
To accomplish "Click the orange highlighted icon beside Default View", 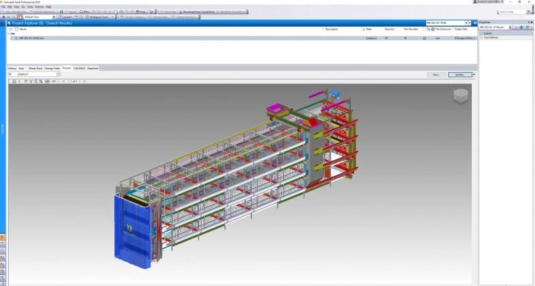I will [20, 17].
